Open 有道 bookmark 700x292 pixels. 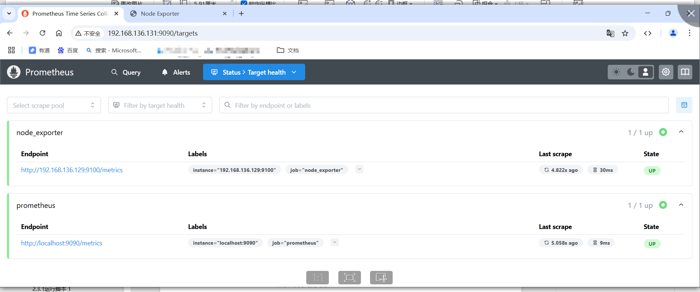(x=39, y=50)
